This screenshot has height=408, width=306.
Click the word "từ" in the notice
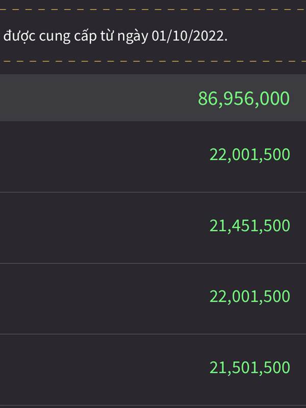click(107, 35)
